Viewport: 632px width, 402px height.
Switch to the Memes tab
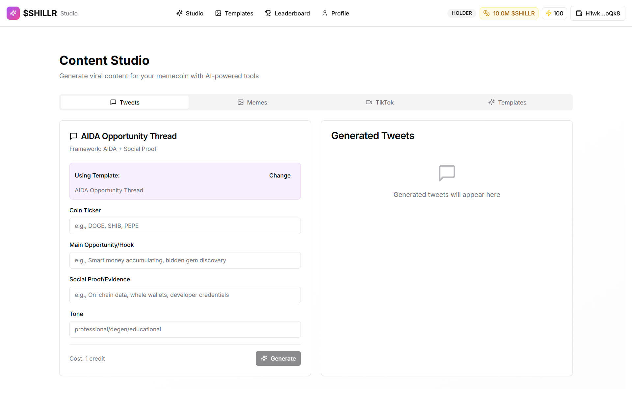click(252, 102)
